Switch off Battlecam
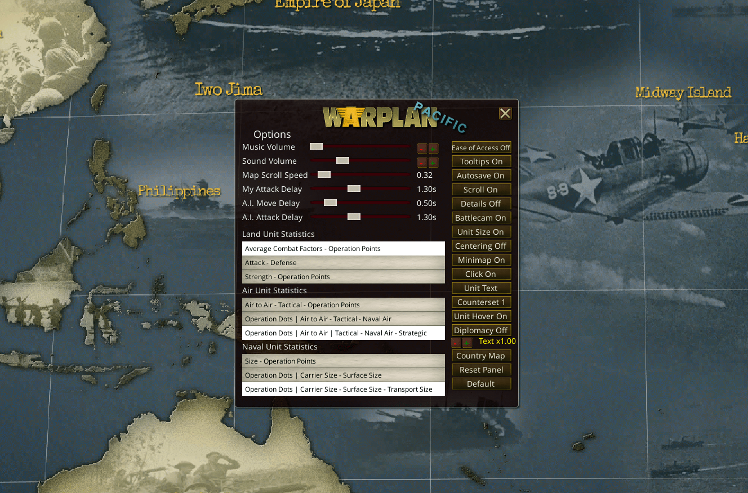Screen dimensions: 748x493 (x=481, y=218)
